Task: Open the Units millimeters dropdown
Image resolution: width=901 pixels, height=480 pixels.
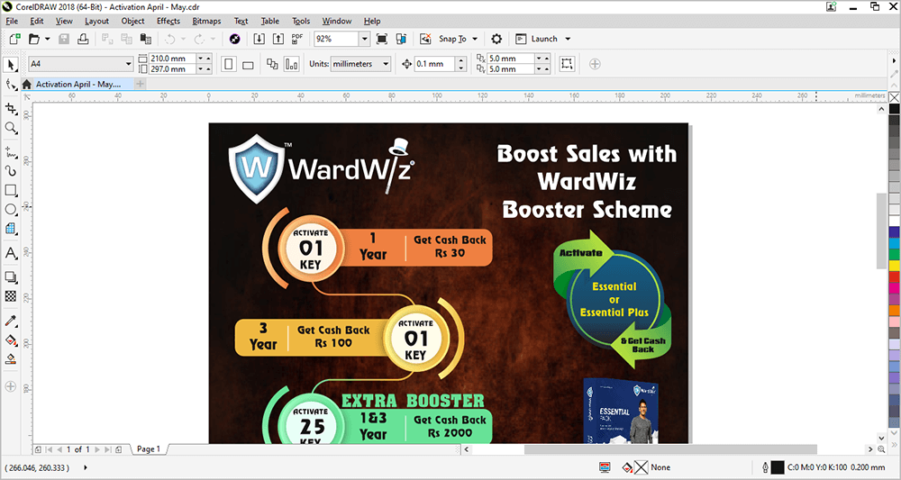Action: 387,64
